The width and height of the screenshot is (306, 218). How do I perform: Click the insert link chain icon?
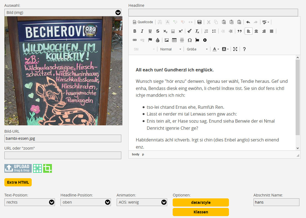click(x=135, y=40)
